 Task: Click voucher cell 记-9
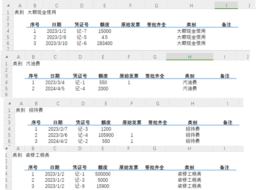[79, 186]
